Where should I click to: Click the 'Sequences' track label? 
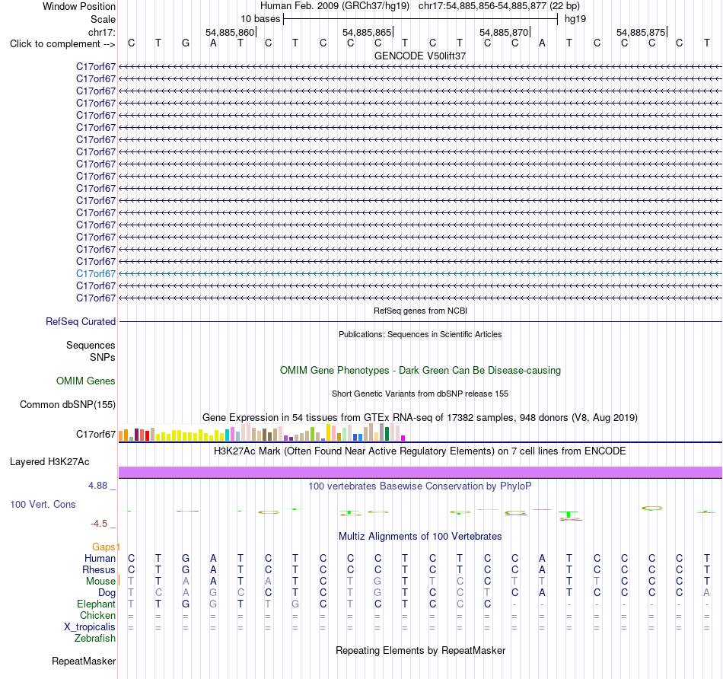coord(91,345)
